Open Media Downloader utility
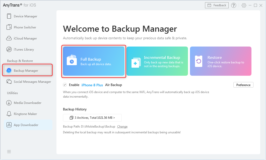266x160 pixels. click(27, 103)
